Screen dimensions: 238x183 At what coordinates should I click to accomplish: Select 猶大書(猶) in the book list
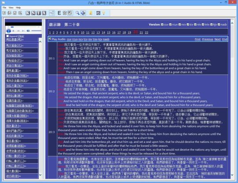pyautogui.click(x=13, y=171)
